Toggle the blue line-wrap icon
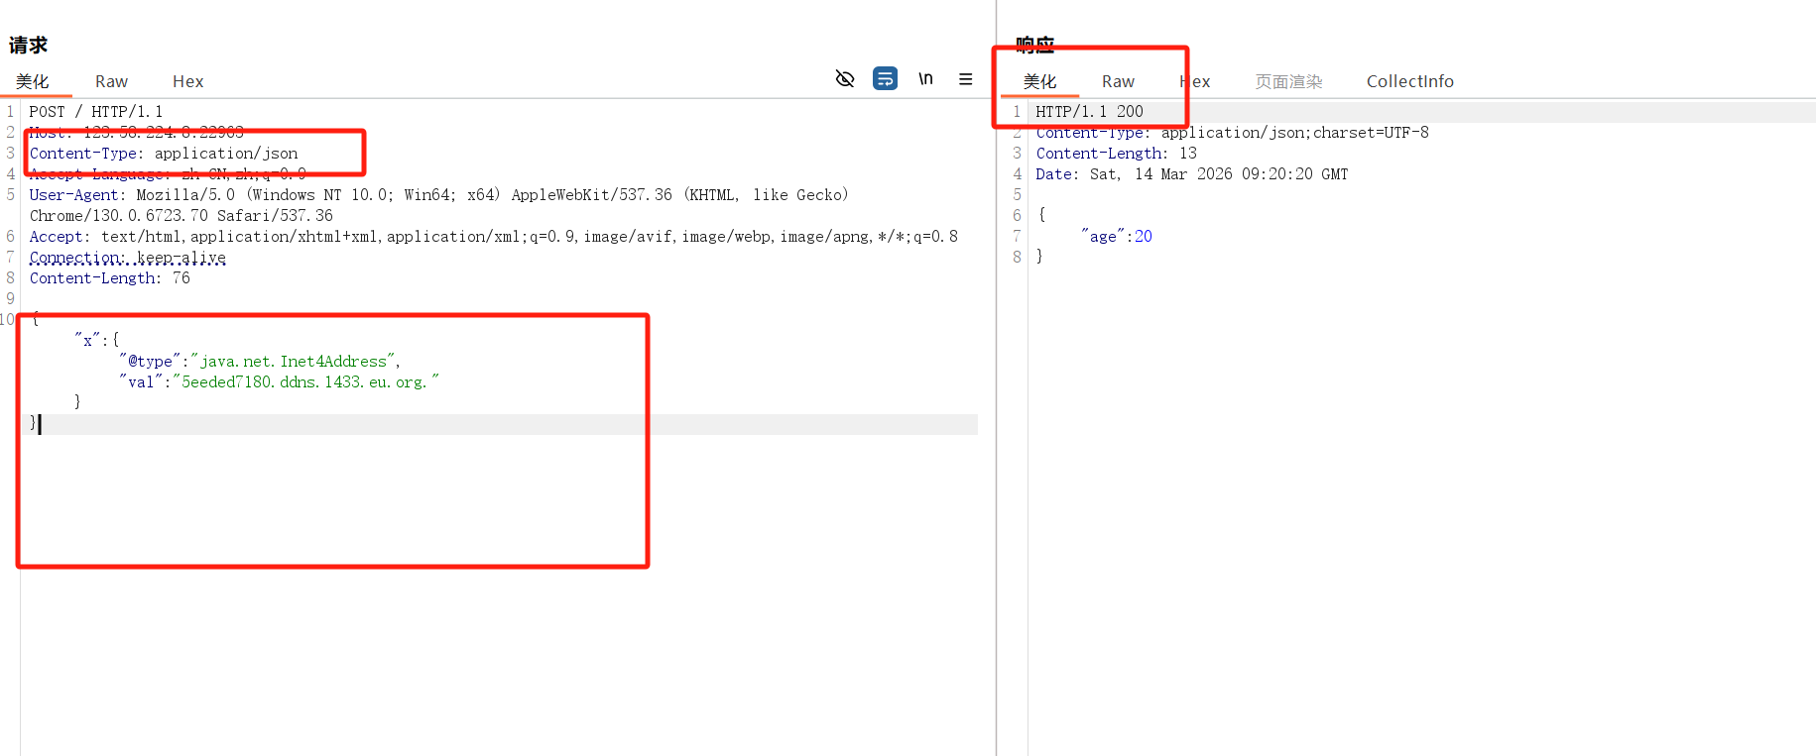1816x756 pixels. [885, 79]
